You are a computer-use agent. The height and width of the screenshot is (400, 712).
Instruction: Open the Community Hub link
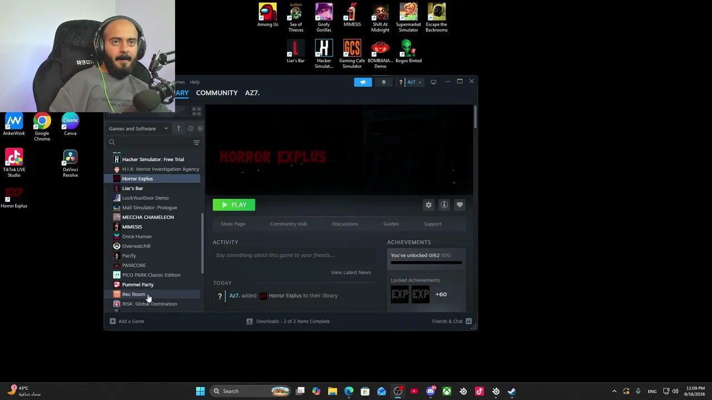288,224
